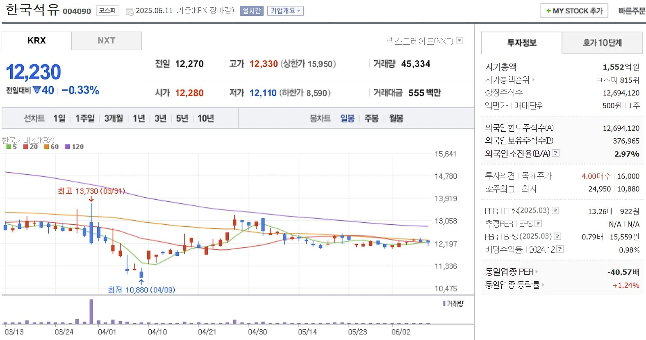
Task: Click the arrow next to 시가총액순위
Action: 533,80
